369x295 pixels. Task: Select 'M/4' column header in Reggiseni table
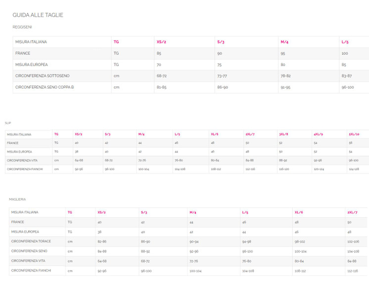284,42
